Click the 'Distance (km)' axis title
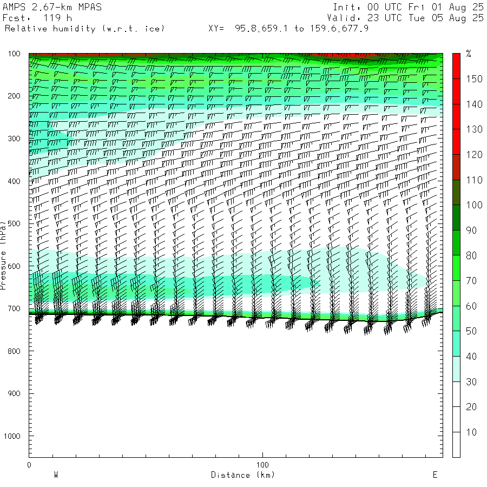This screenshot has width=487, height=487. tap(243, 475)
